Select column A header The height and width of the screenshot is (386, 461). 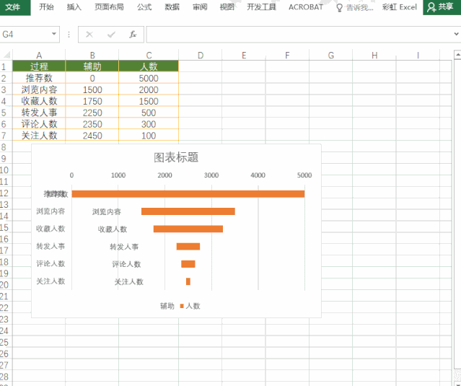(39, 56)
